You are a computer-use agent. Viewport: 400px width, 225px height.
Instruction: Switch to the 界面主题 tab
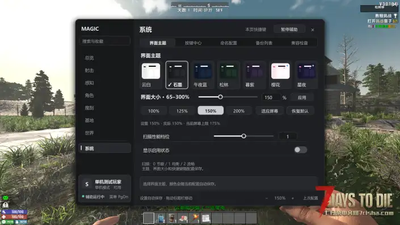point(158,43)
